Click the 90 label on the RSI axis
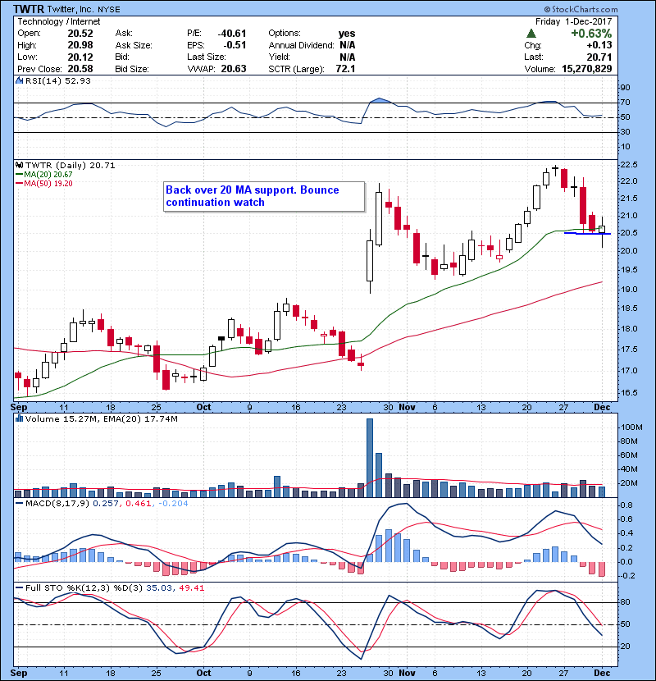This screenshot has height=681, width=656. pos(625,87)
